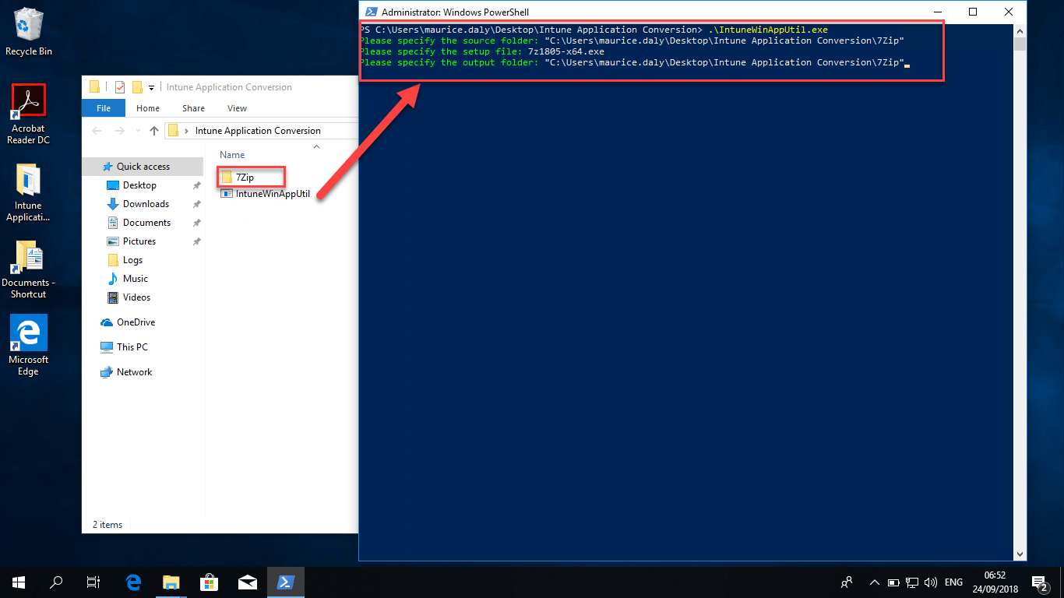Open the Mail app on taskbar
The height and width of the screenshot is (598, 1064).
247,582
